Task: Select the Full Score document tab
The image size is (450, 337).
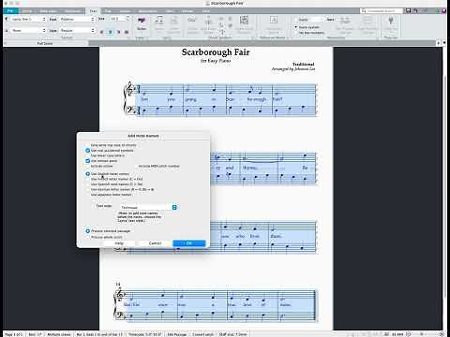Action: click(45, 43)
